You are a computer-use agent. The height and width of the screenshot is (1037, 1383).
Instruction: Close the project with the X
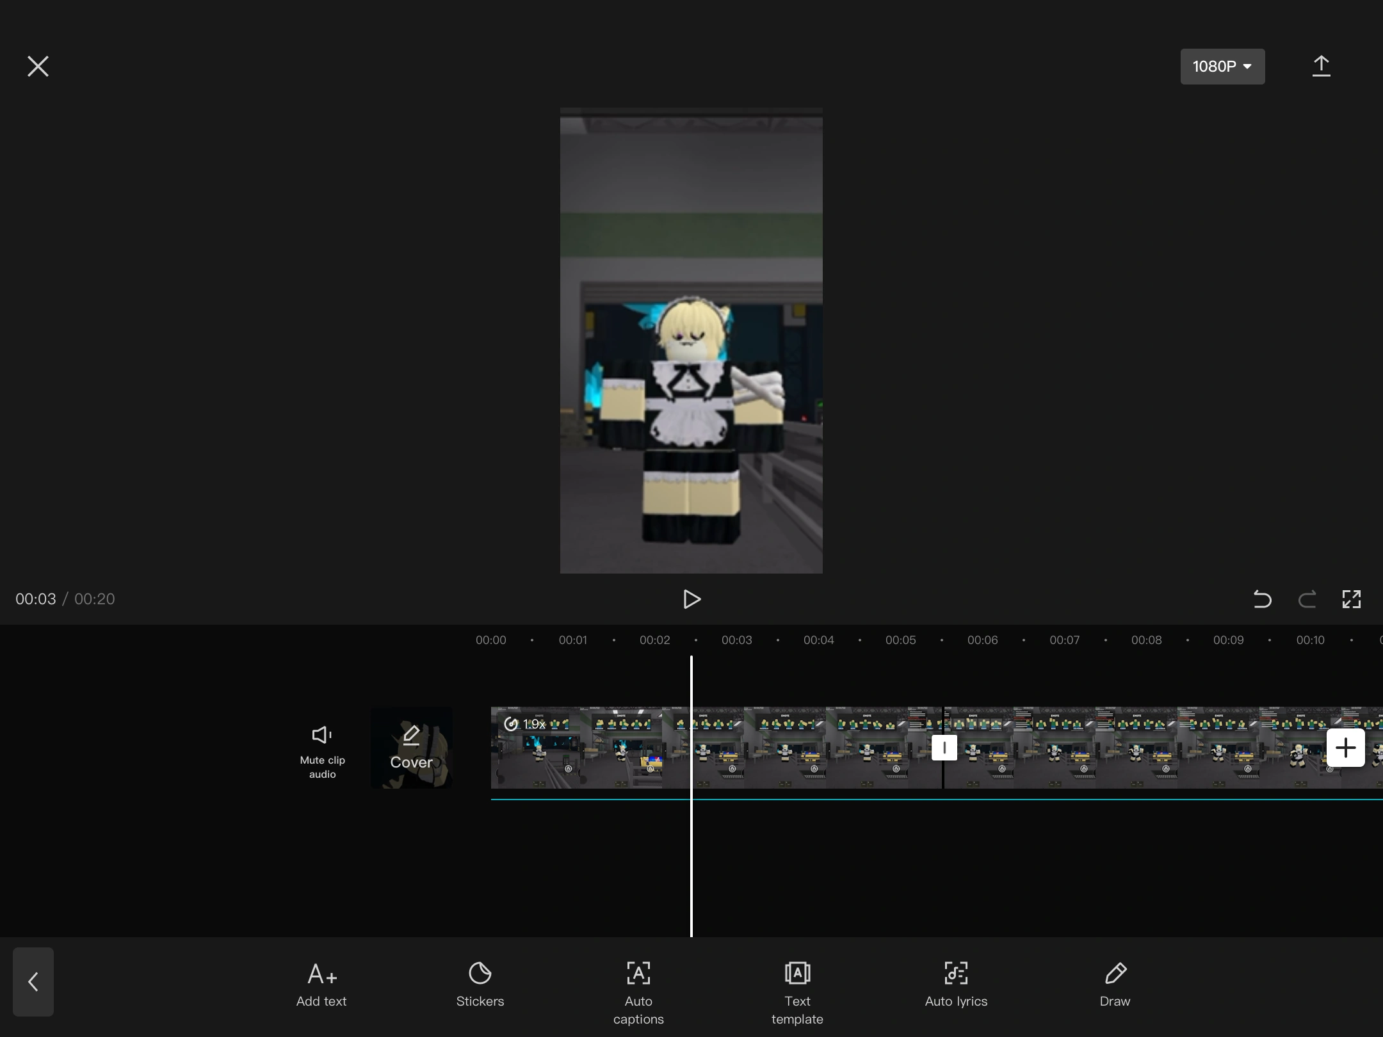(x=38, y=67)
